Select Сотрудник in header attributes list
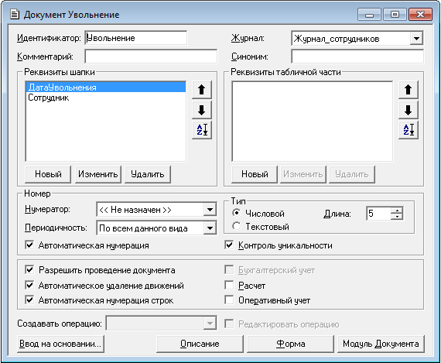 coord(106,98)
